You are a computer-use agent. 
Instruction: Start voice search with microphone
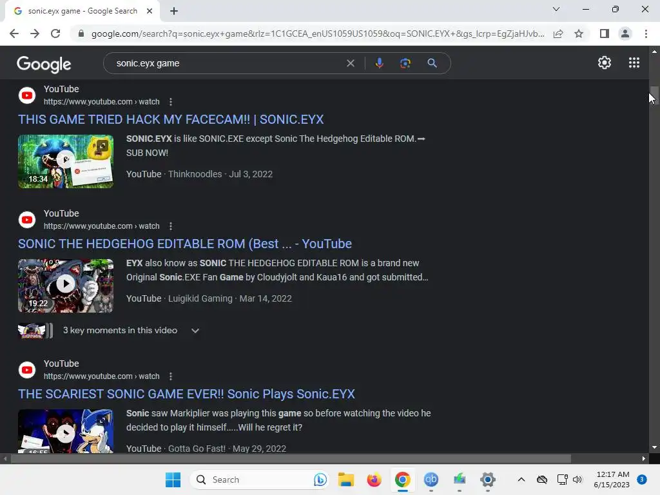point(379,63)
